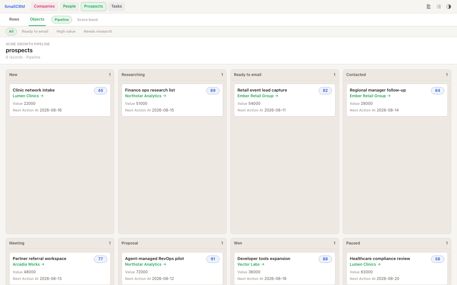Screen dimensions: 457x285
Task: Switch to Rows view
Action: [14, 19]
